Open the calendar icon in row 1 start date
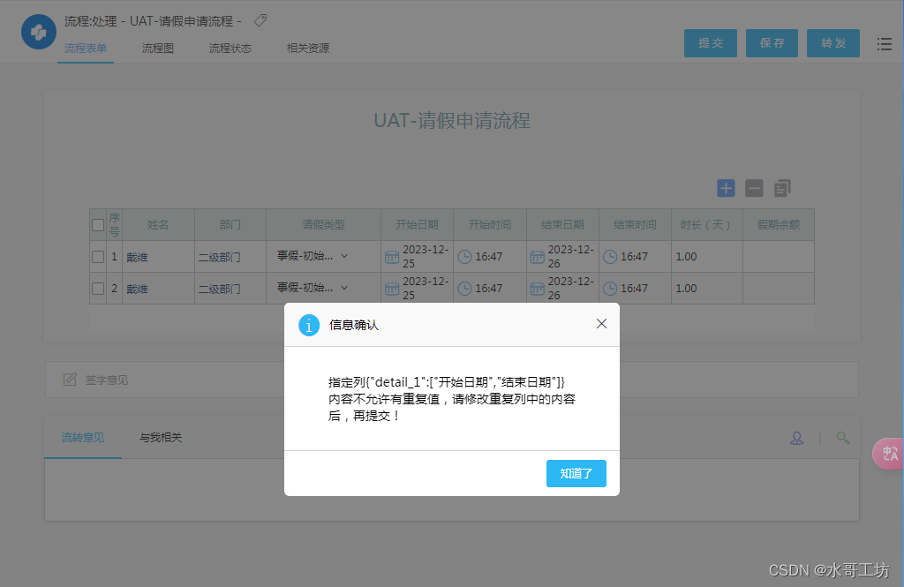Image resolution: width=904 pixels, height=587 pixels. tap(390, 255)
